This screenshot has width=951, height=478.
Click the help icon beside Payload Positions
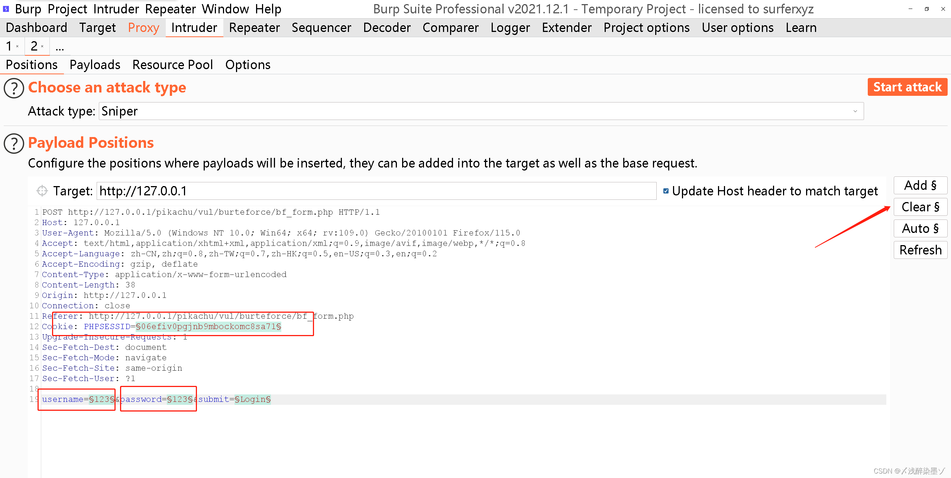click(x=14, y=143)
